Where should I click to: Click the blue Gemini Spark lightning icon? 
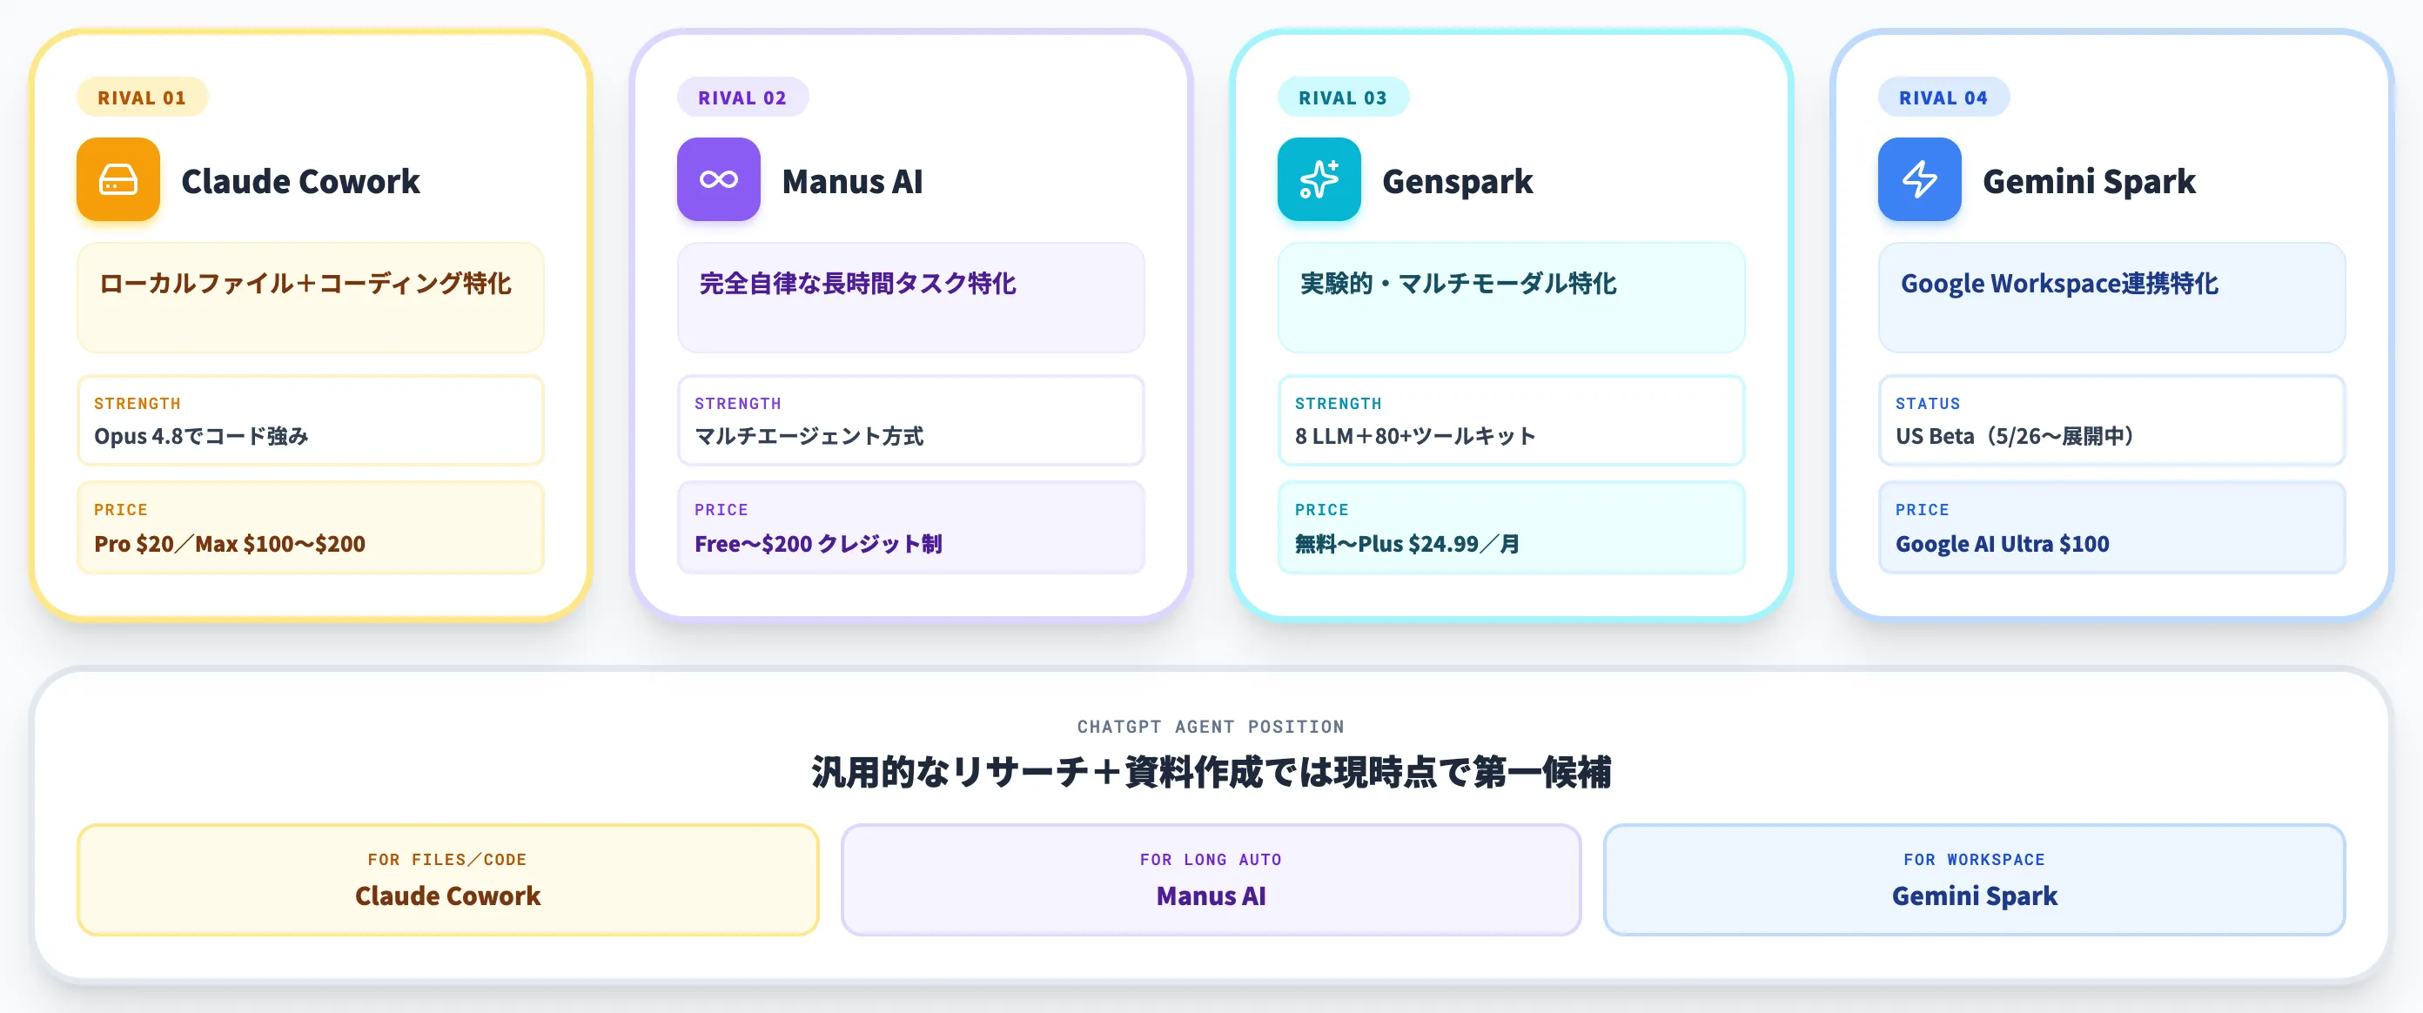1920,179
